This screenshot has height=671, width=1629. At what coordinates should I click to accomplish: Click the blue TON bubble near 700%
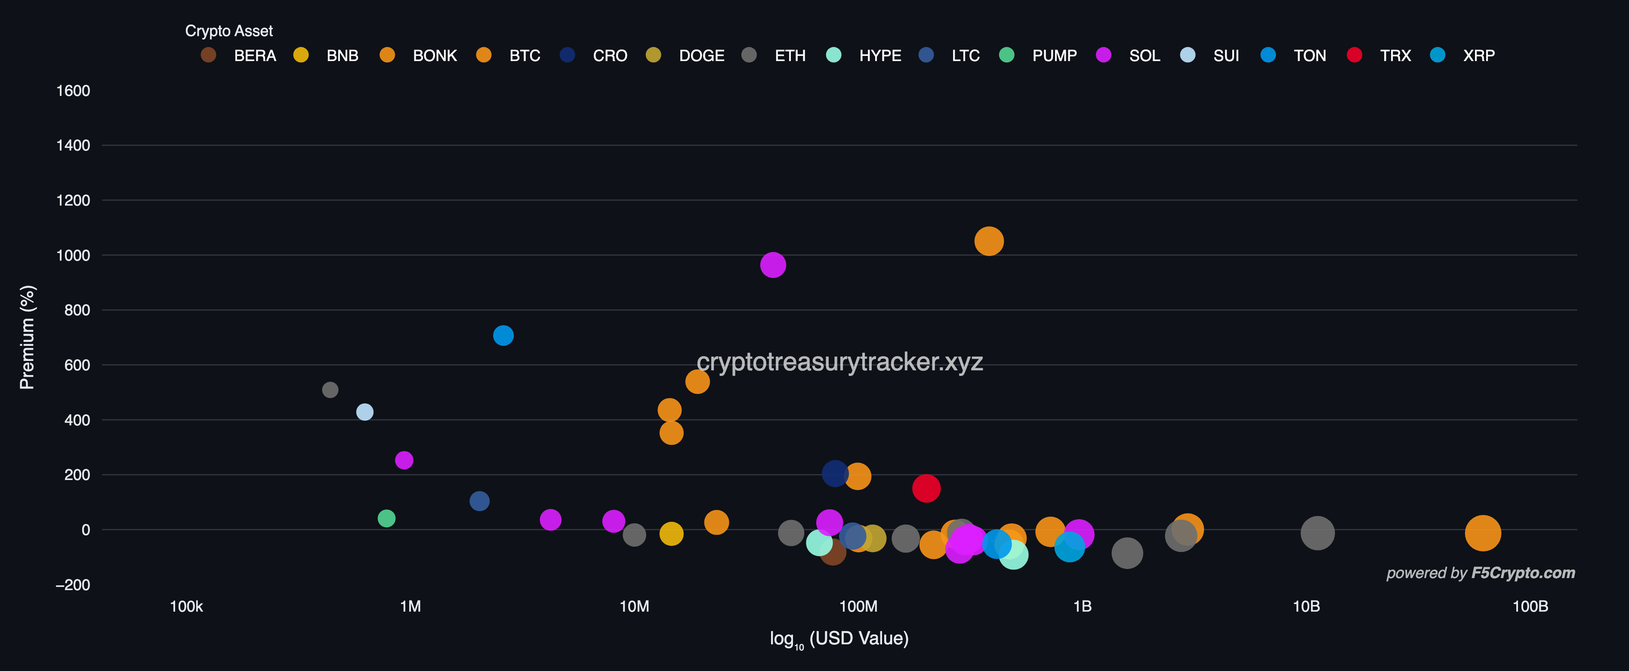pyautogui.click(x=503, y=335)
